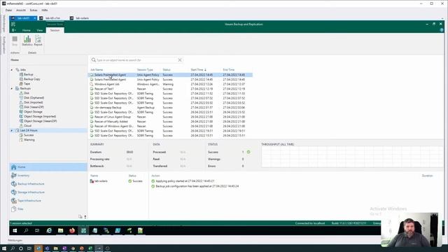
Task: Click the magnifier icon in the search box
Action: tap(93, 60)
